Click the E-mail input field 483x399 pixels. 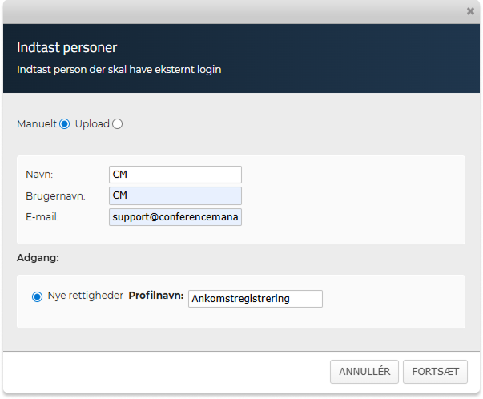click(x=175, y=217)
